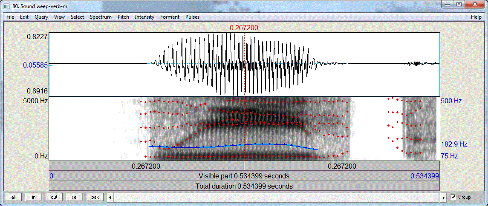488x206 pixels.
Task: Click the blue pitch contour line
Action: click(234, 146)
